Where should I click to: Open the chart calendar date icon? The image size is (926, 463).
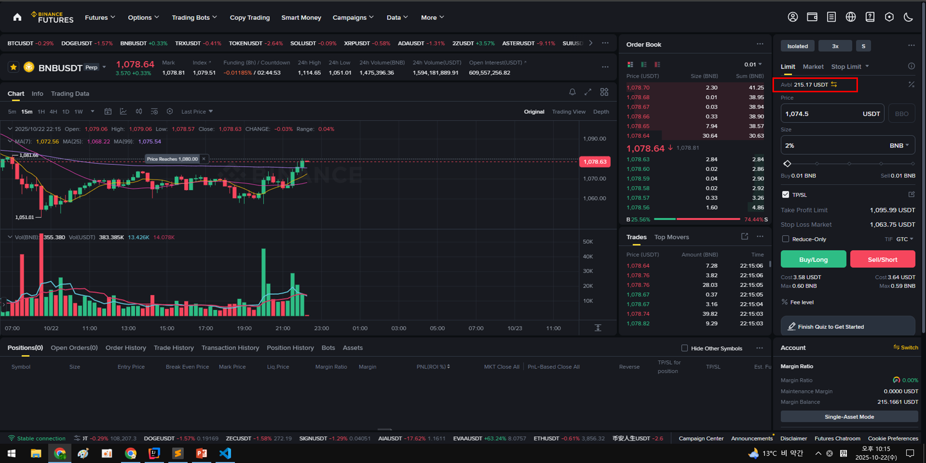pos(108,112)
